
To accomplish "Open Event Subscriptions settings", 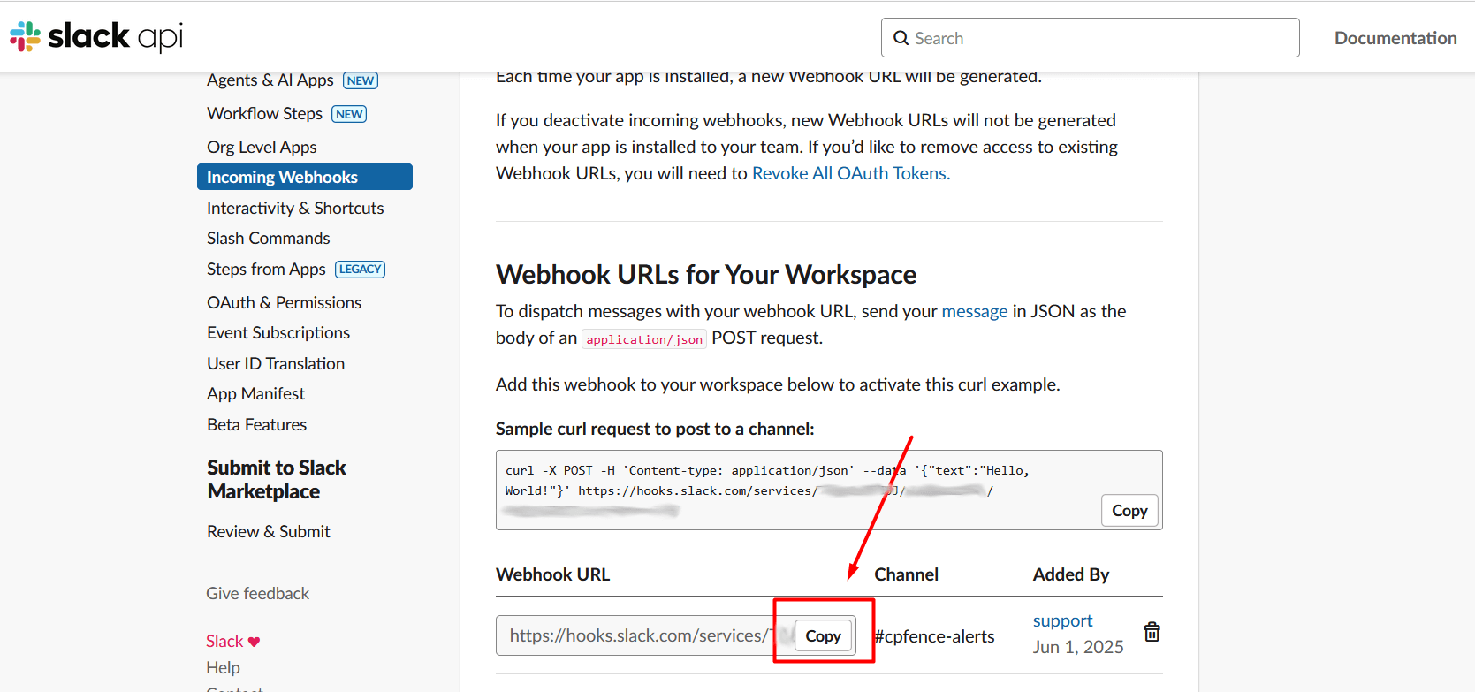I will click(x=278, y=333).
